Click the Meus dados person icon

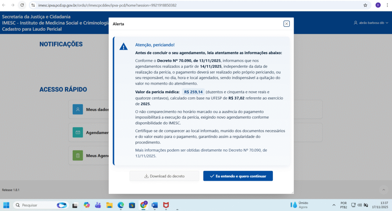tap(78, 110)
